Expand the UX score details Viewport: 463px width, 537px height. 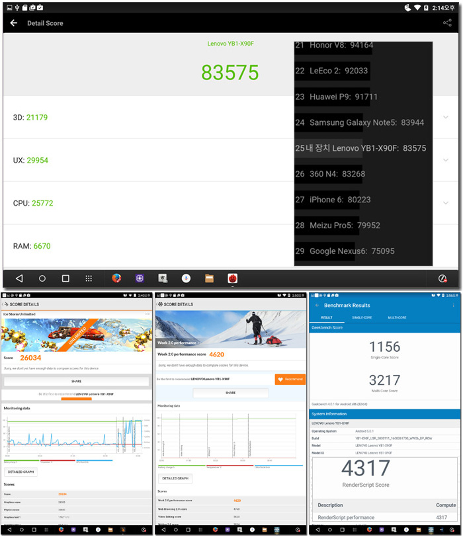point(446,160)
